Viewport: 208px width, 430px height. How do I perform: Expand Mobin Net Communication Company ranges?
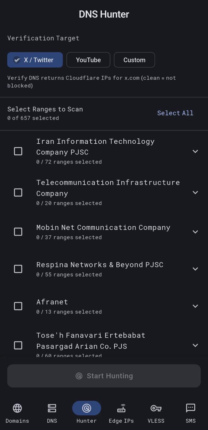click(195, 231)
